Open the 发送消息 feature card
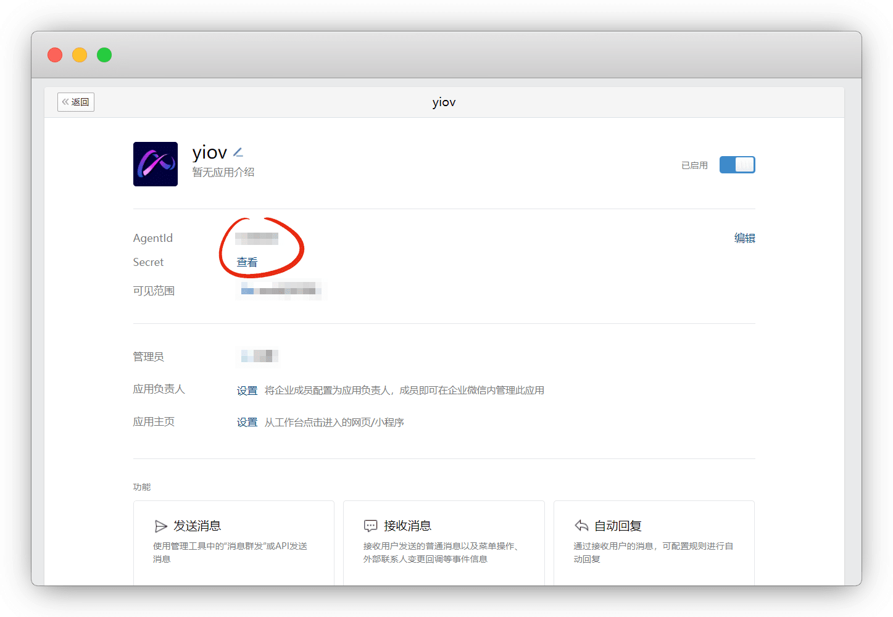Image resolution: width=893 pixels, height=617 pixels. click(234, 542)
